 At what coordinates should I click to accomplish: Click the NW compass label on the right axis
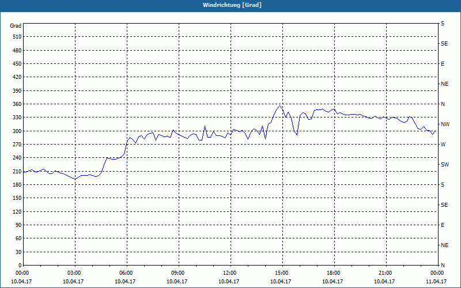[445, 124]
